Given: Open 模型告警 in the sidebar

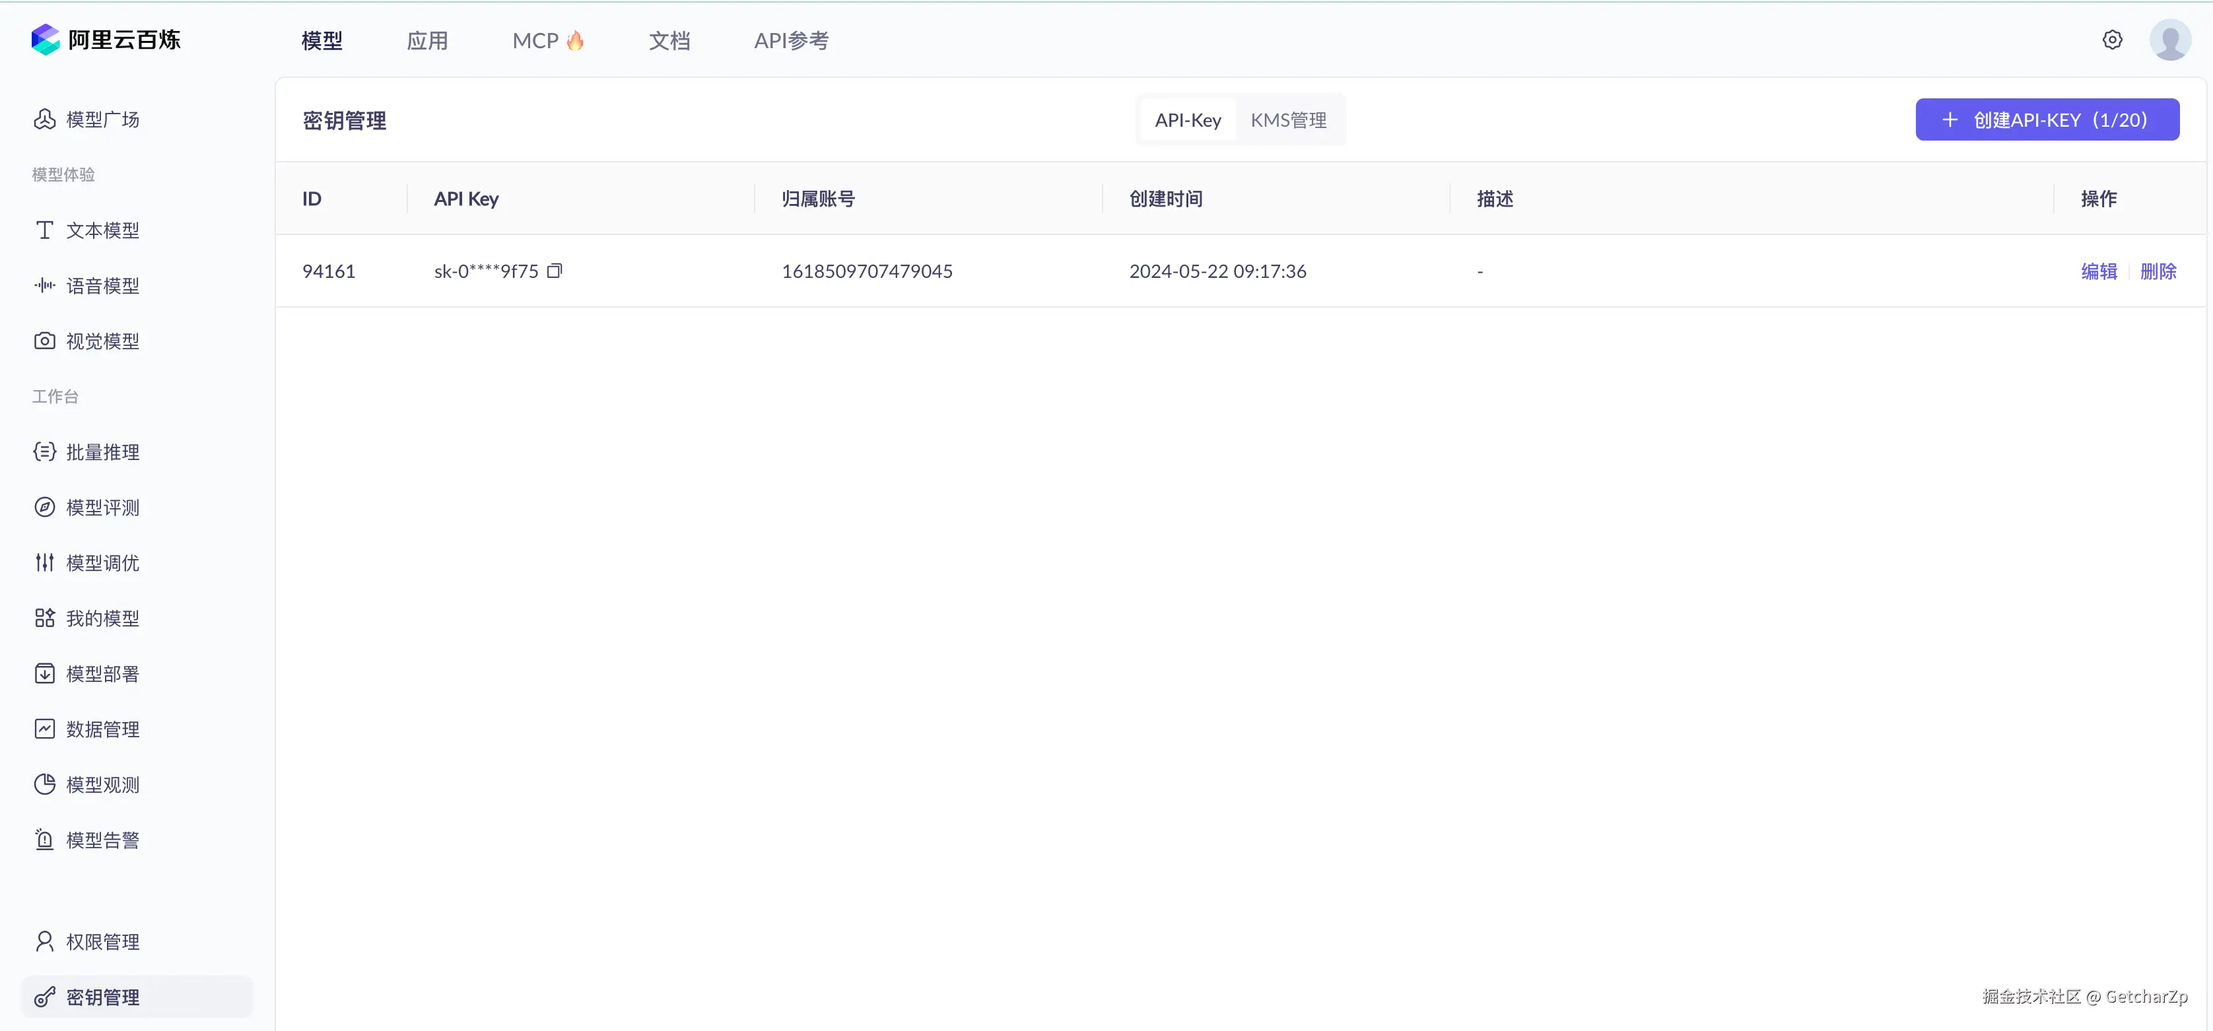Looking at the screenshot, I should click(102, 840).
